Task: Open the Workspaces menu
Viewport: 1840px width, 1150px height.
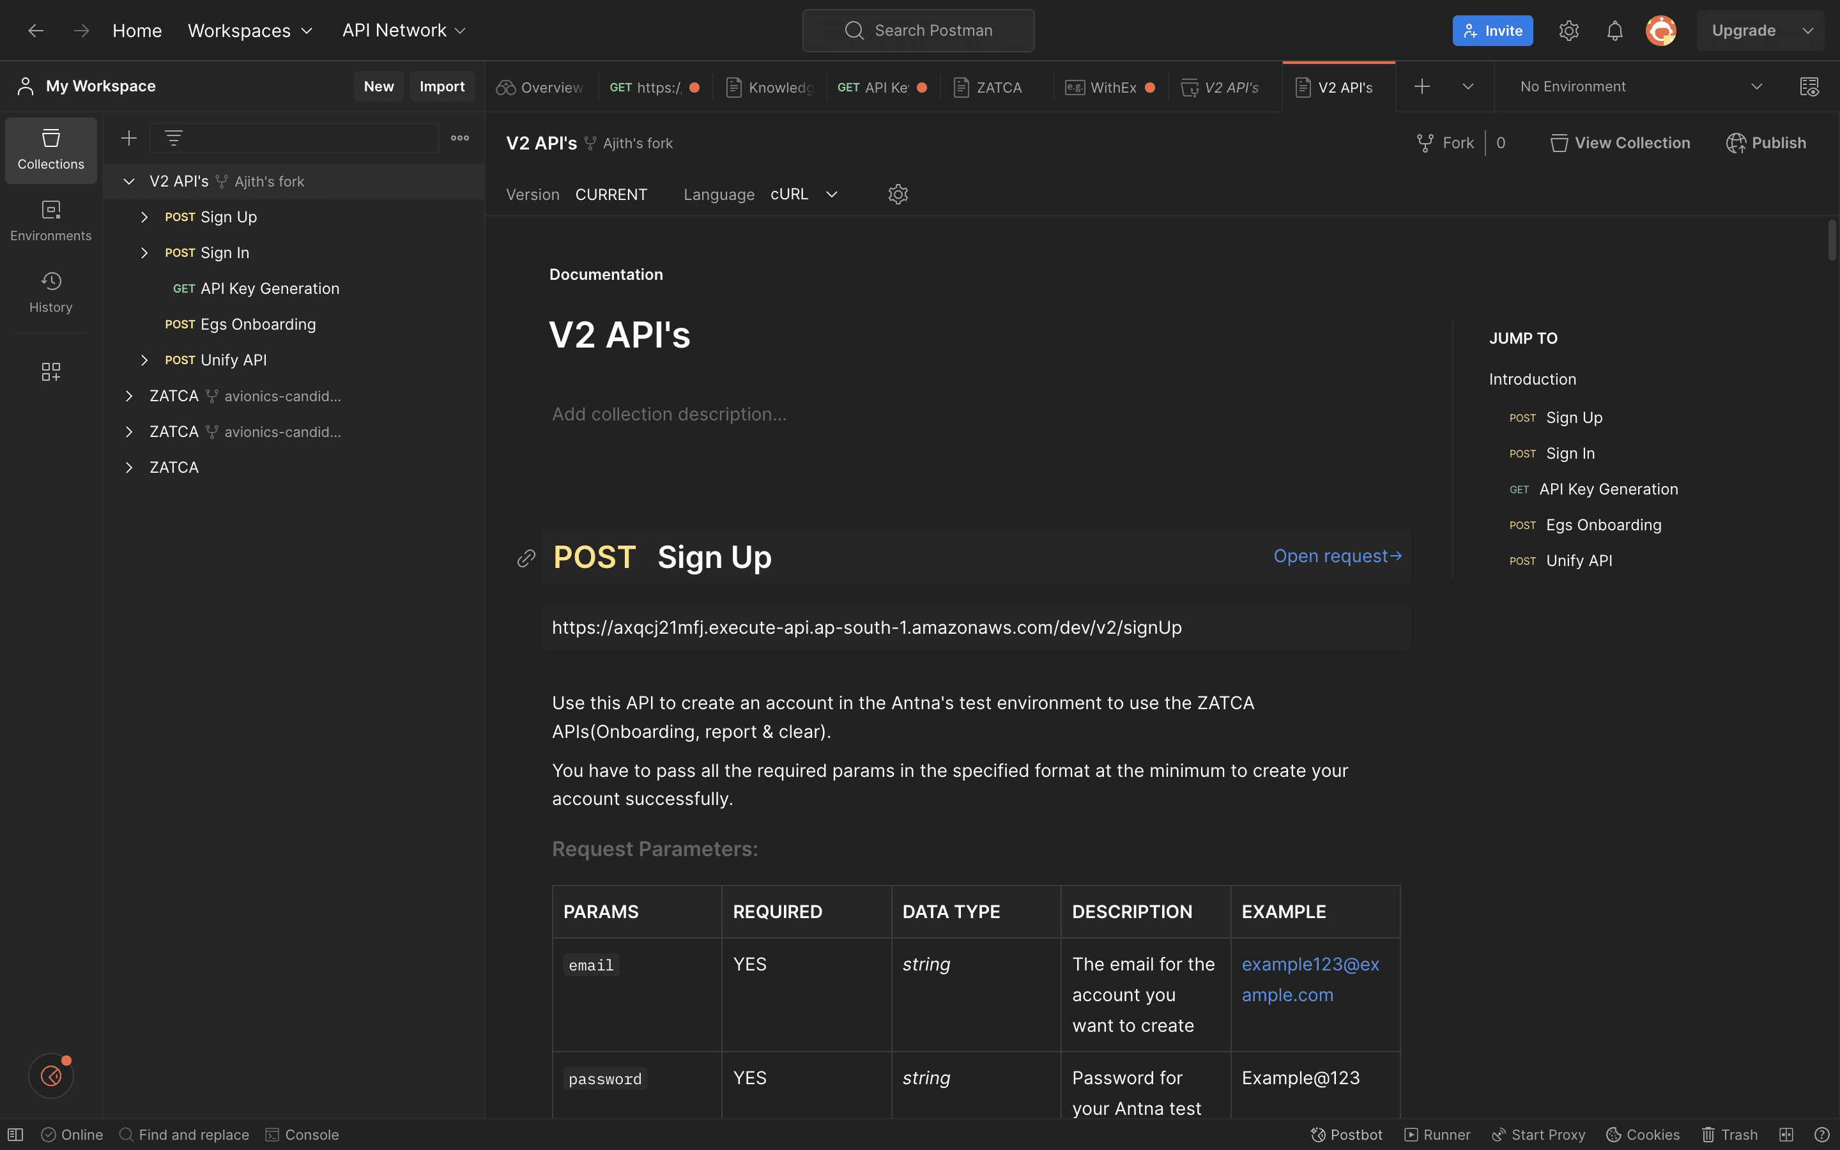Action: (250, 31)
